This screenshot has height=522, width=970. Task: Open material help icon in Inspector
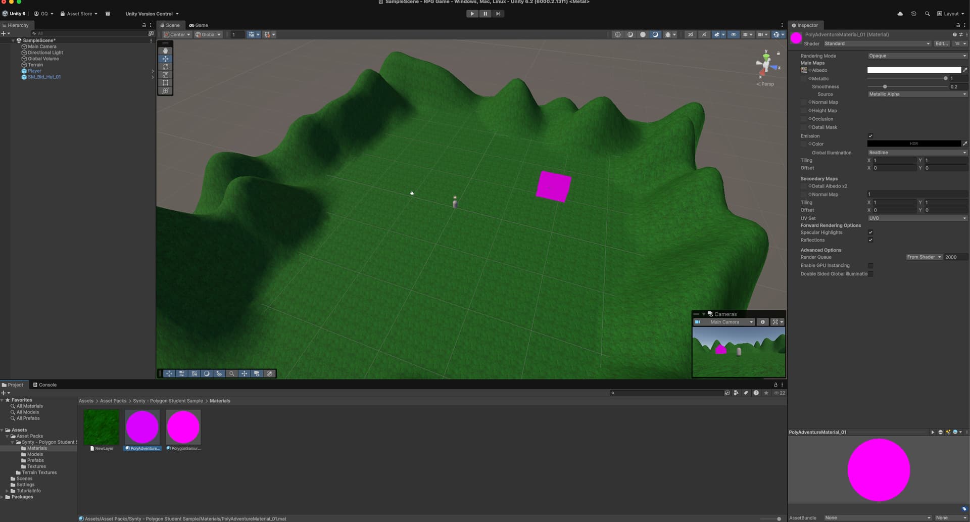coord(954,34)
